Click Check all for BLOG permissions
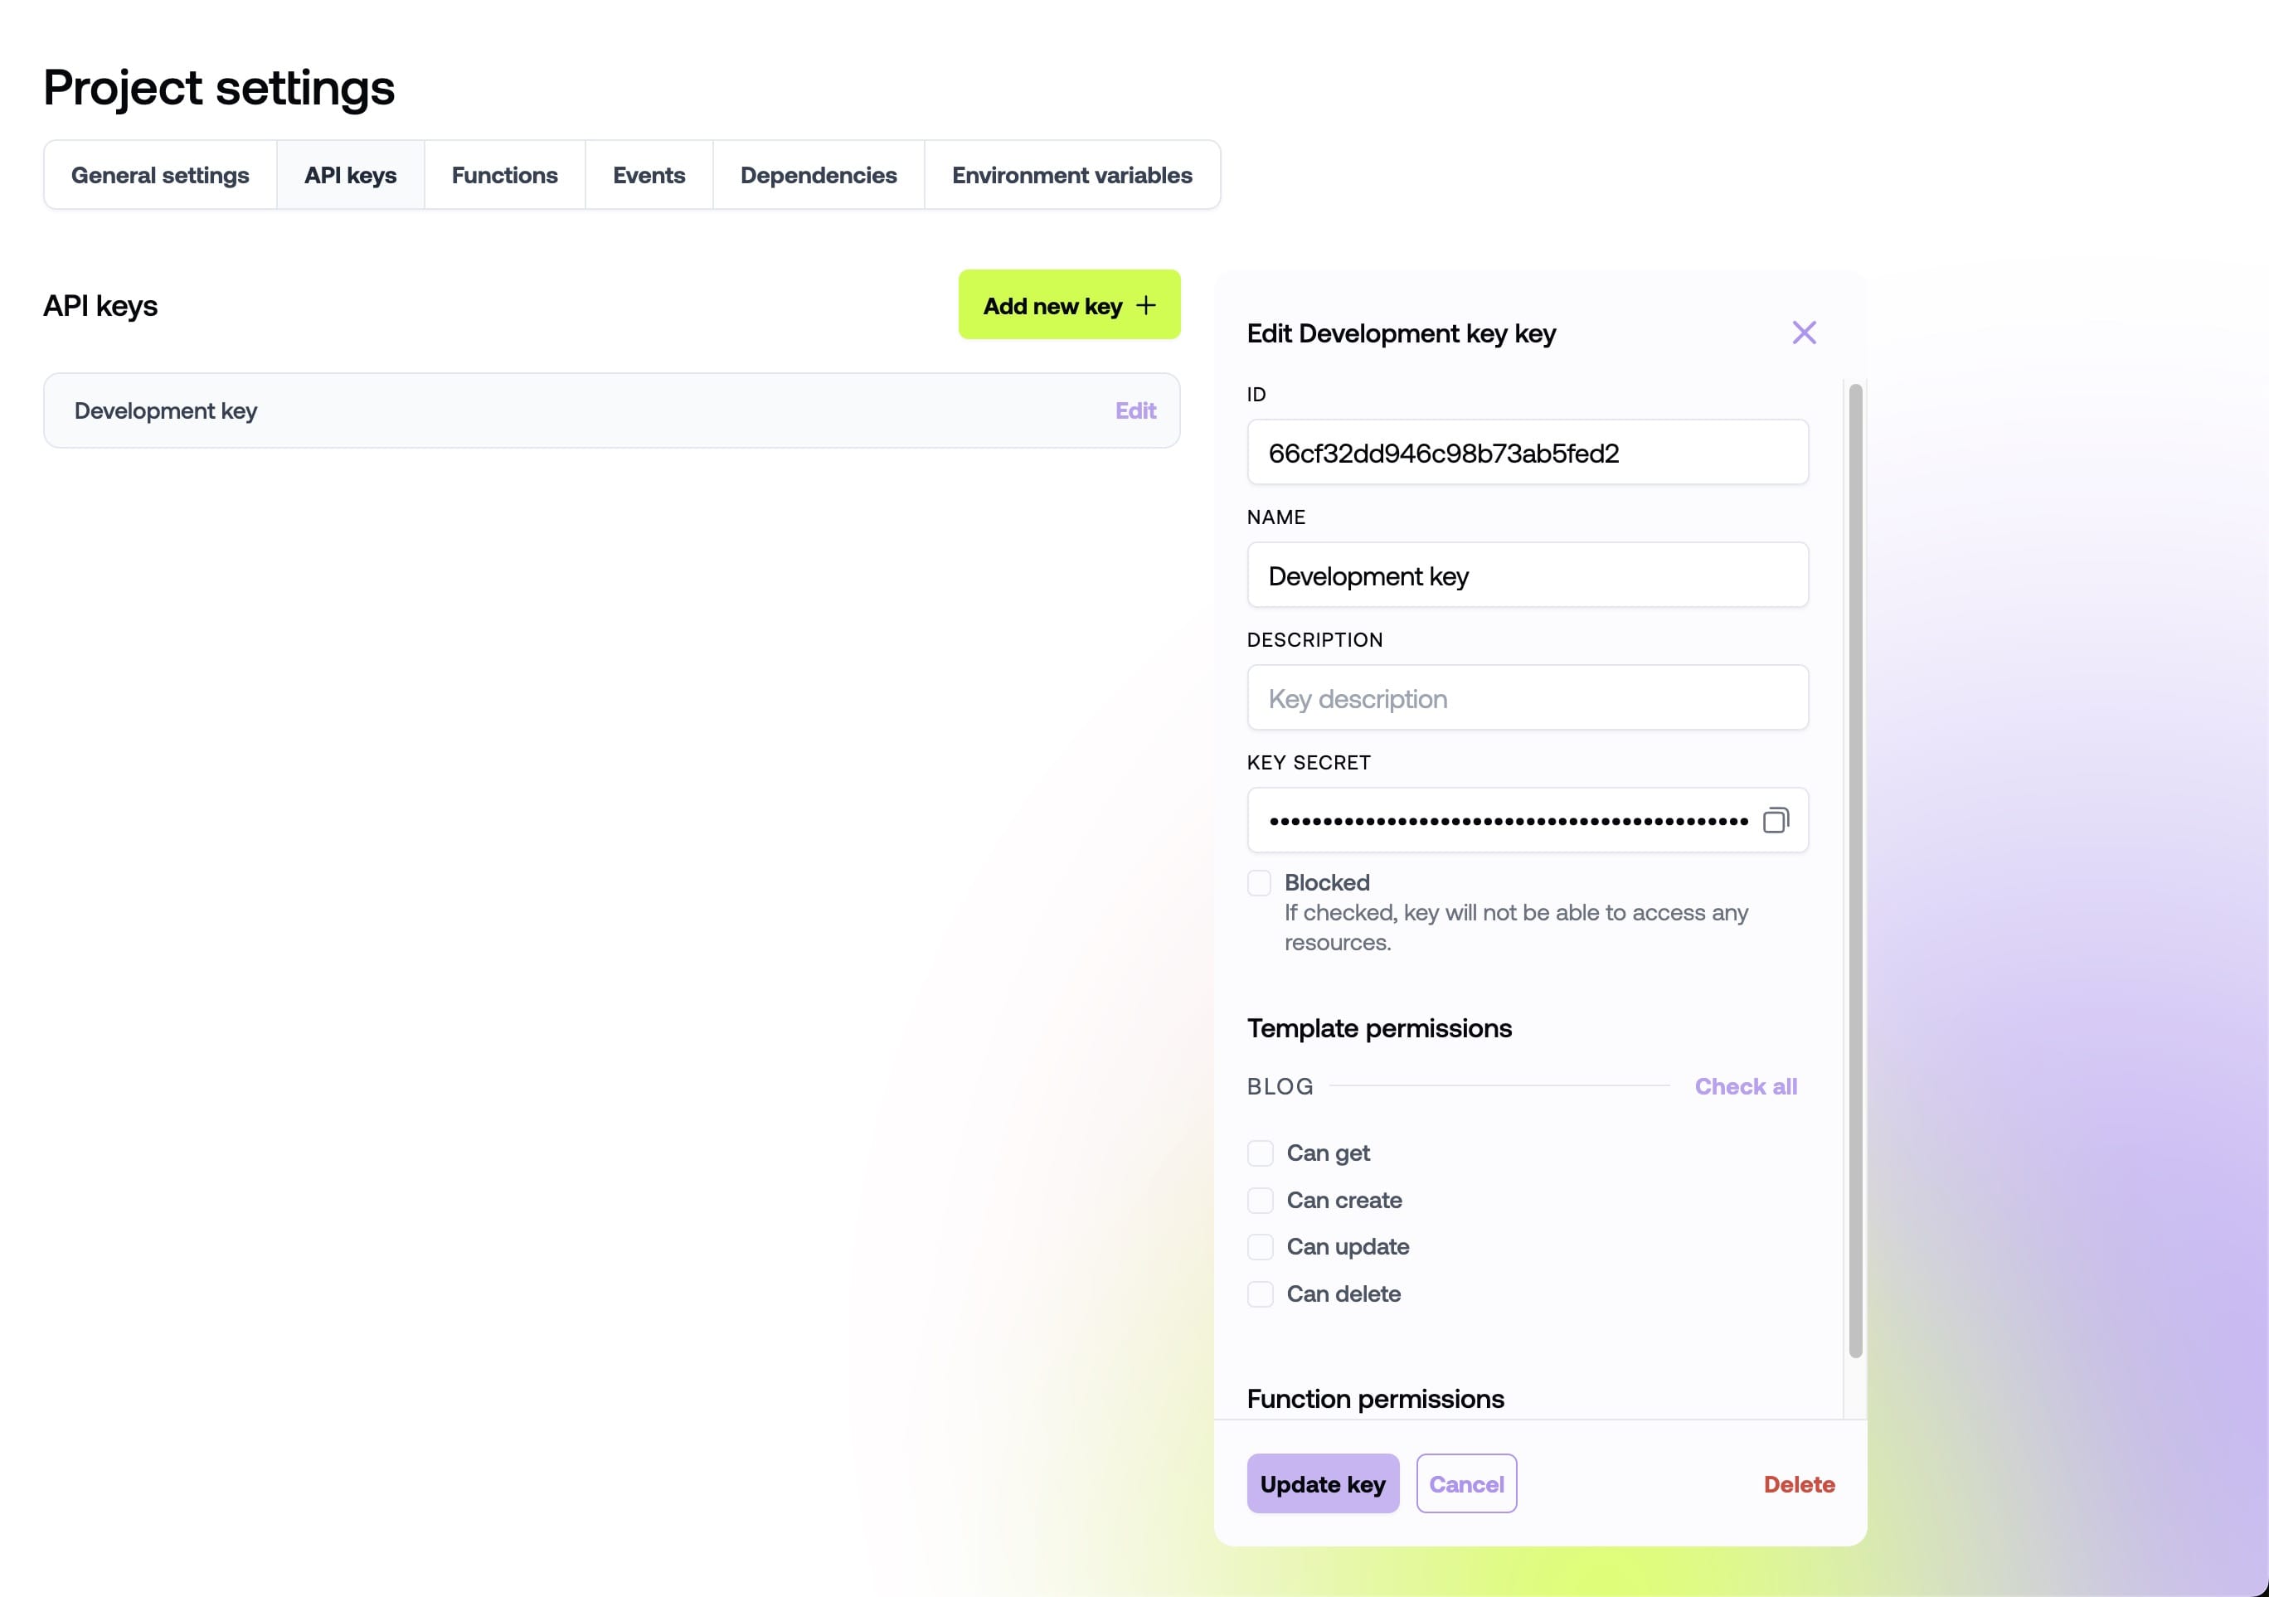 click(x=1746, y=1085)
